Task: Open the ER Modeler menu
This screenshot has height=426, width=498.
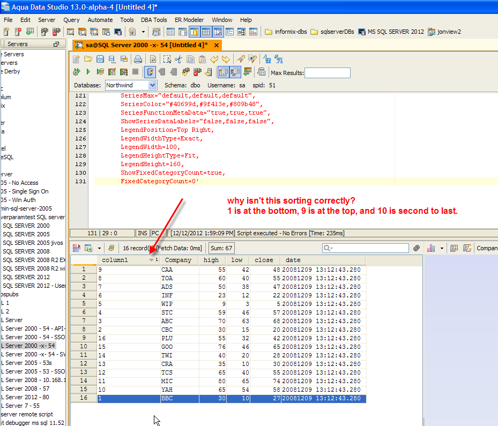Action: (189, 20)
